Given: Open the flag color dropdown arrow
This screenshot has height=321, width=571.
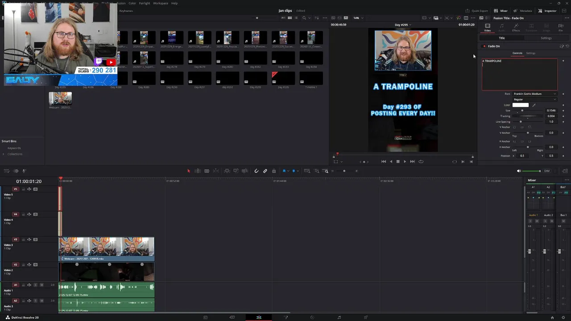Looking at the screenshot, I should tap(288, 171).
